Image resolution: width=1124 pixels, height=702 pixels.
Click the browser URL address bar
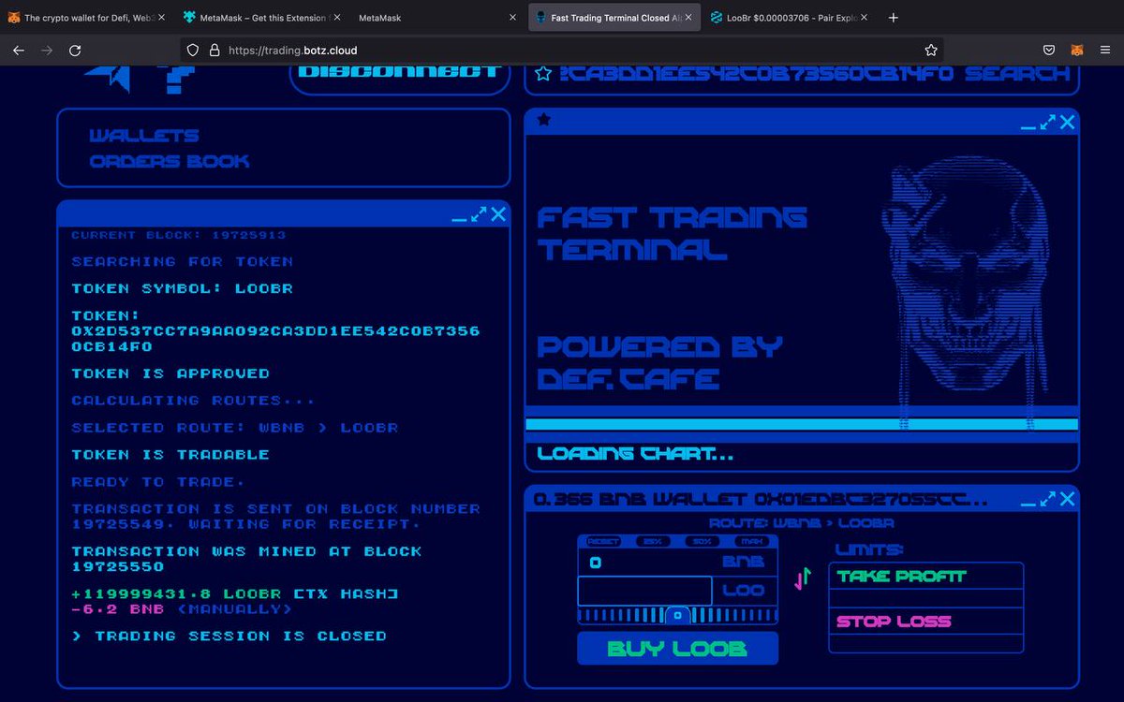[562, 51]
